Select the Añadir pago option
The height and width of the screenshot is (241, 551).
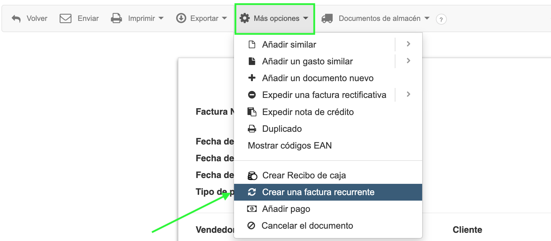tap(286, 209)
